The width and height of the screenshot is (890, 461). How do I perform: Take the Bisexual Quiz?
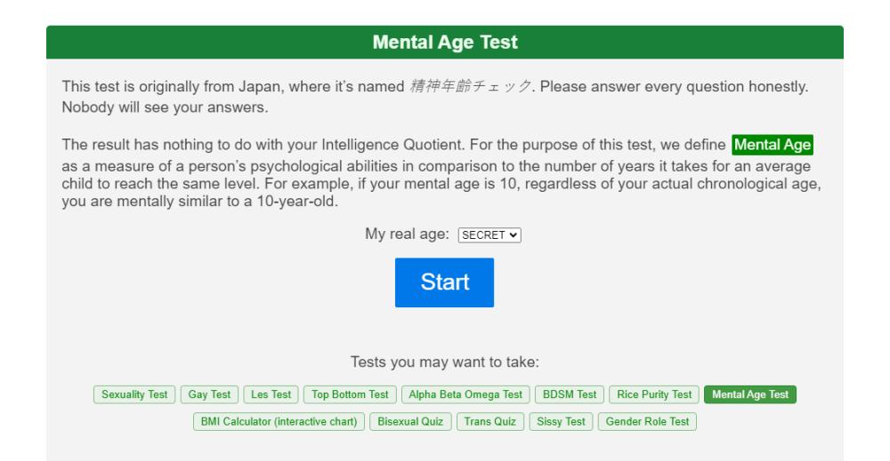click(x=410, y=422)
